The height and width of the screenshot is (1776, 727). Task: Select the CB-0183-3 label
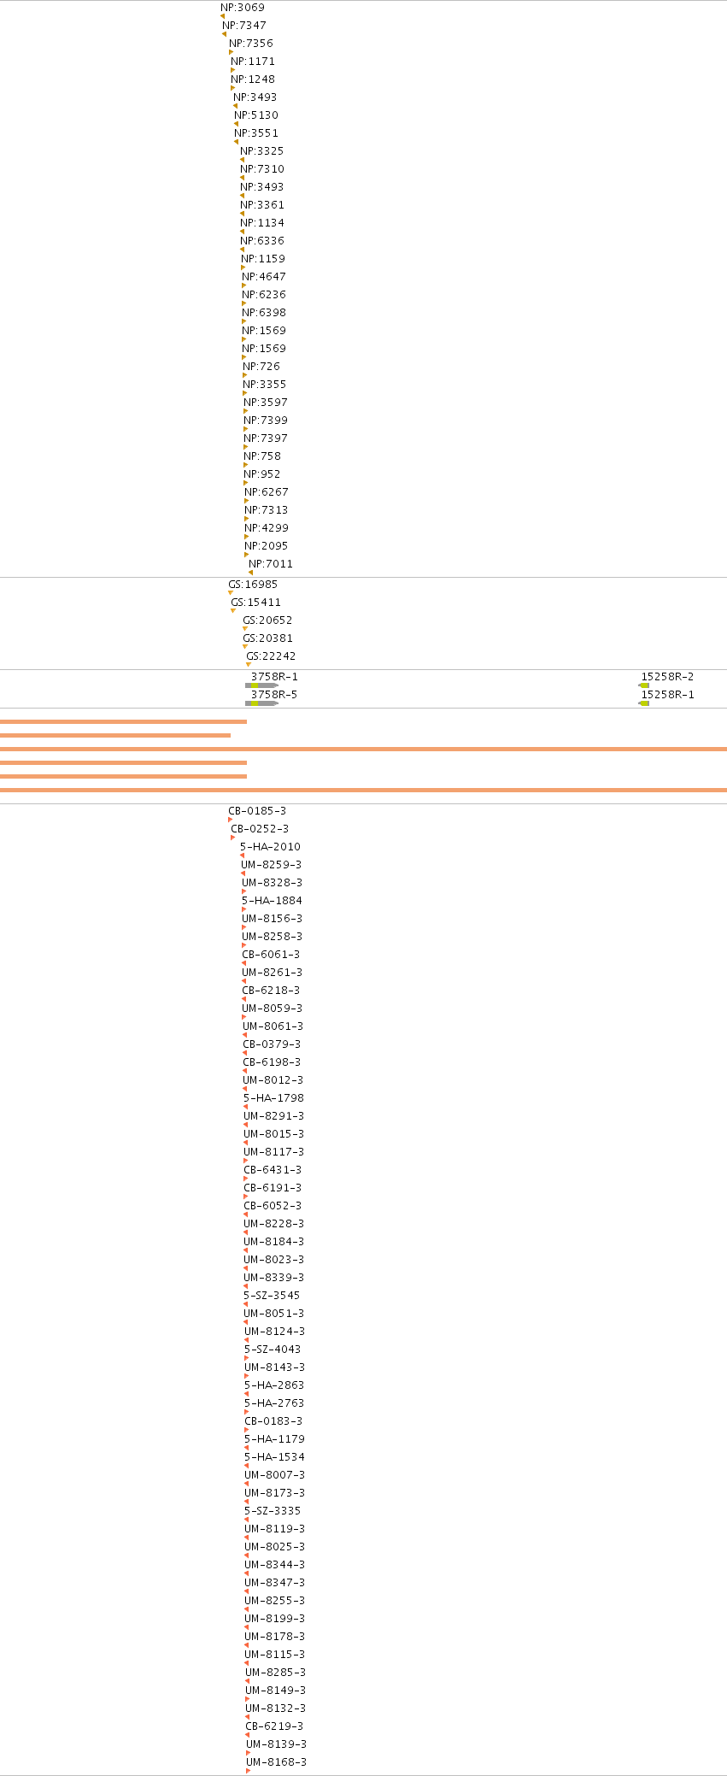(x=273, y=1421)
